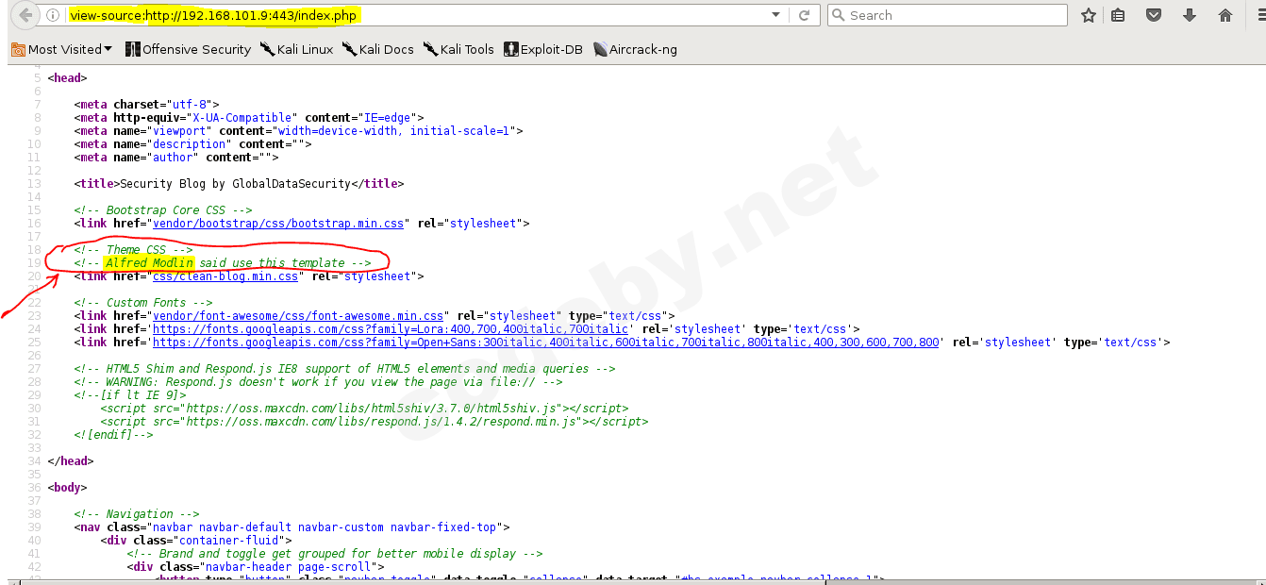Open the Pocket icon
This screenshot has height=585, width=1266.
pyautogui.click(x=1154, y=15)
